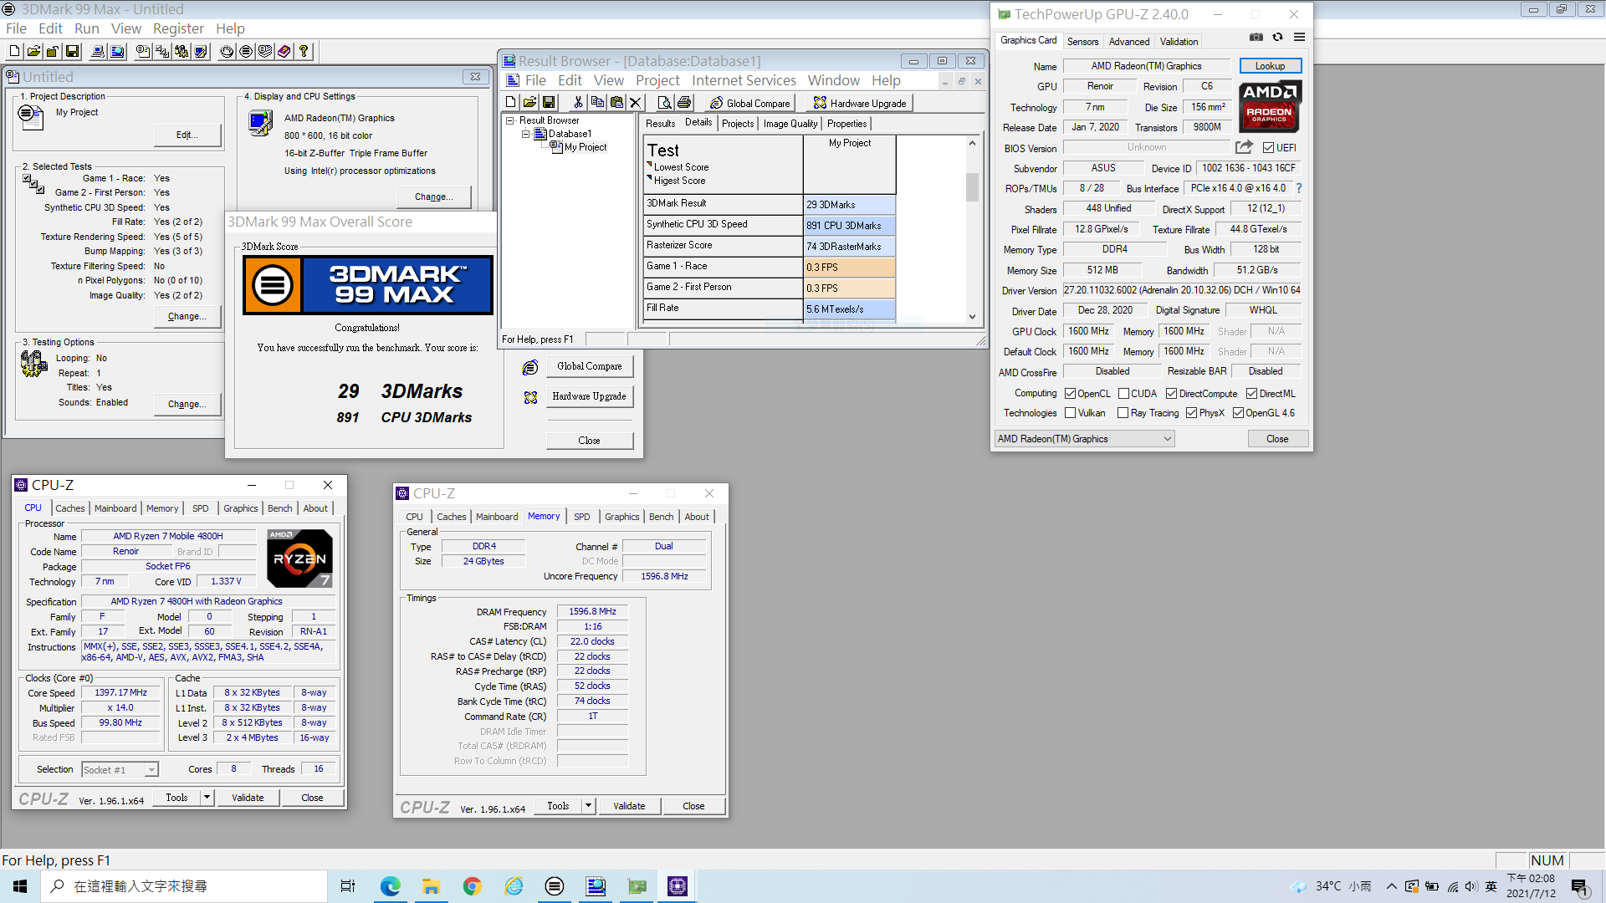This screenshot has height=903, width=1606.
Task: Click Open project folder icon in 3DMark toolbar
Action: [33, 51]
